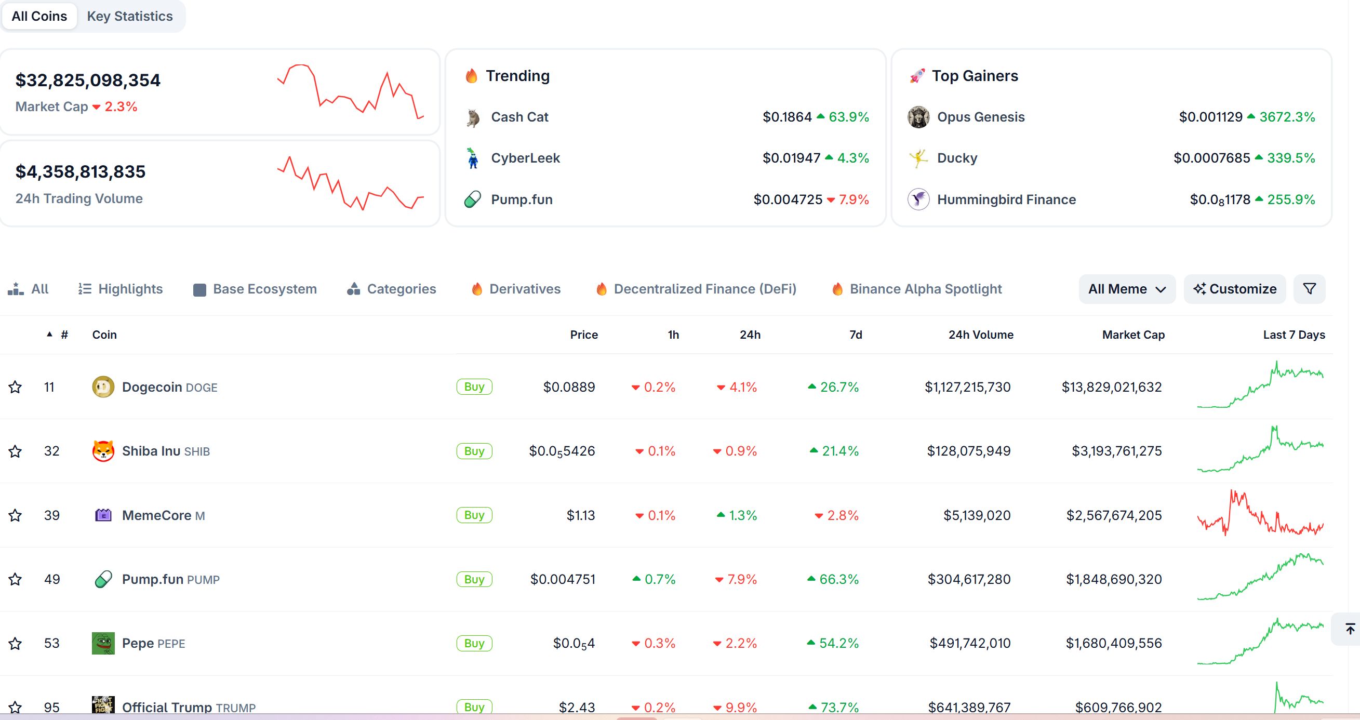Toggle the Pepe favorite star

point(15,643)
